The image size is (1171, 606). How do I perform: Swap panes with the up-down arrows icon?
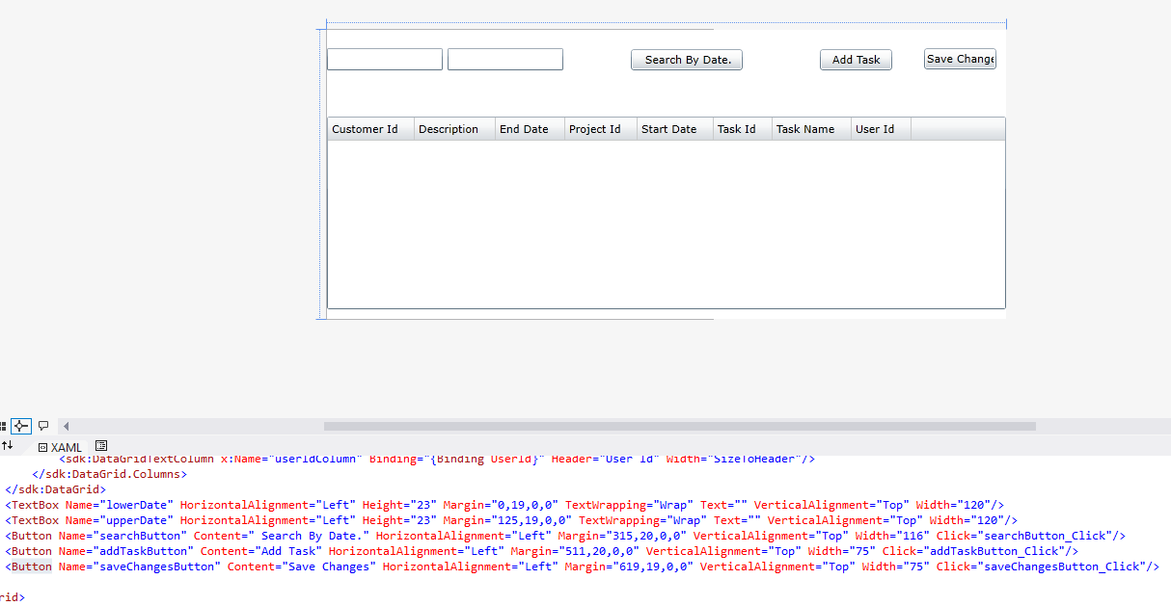tap(8, 445)
